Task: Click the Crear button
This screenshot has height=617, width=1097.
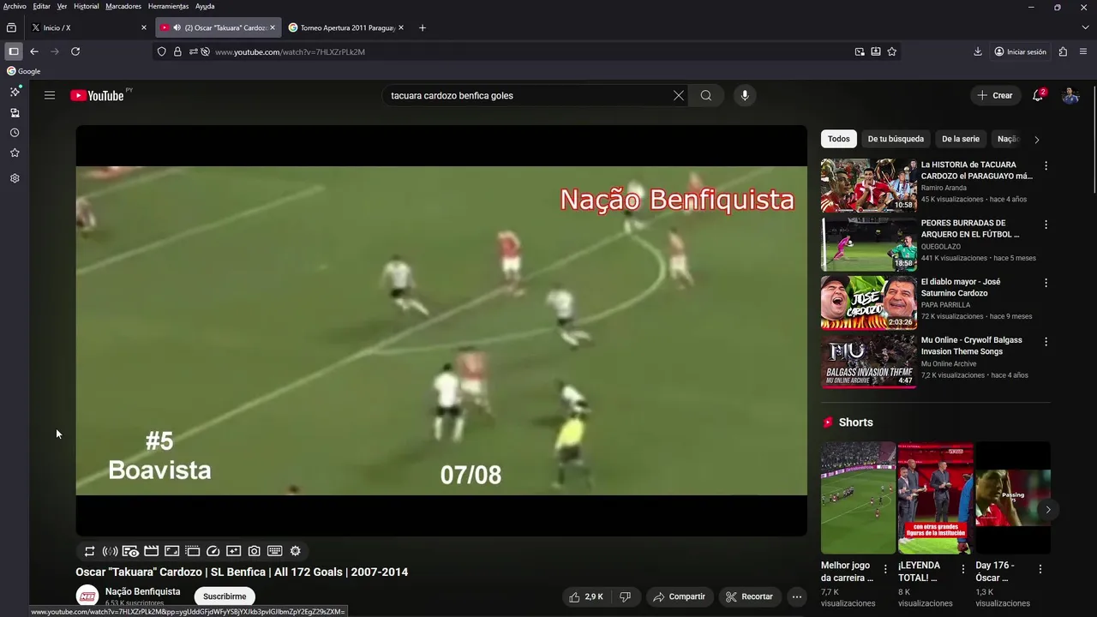Action: tap(994, 95)
